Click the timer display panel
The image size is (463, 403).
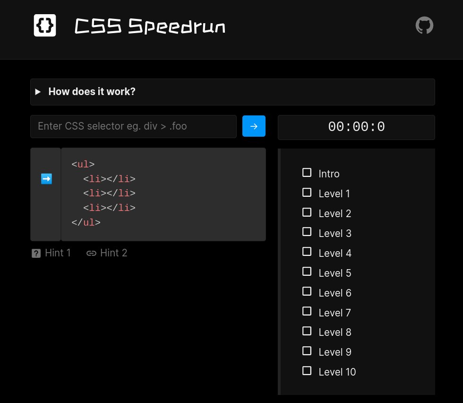pos(356,127)
